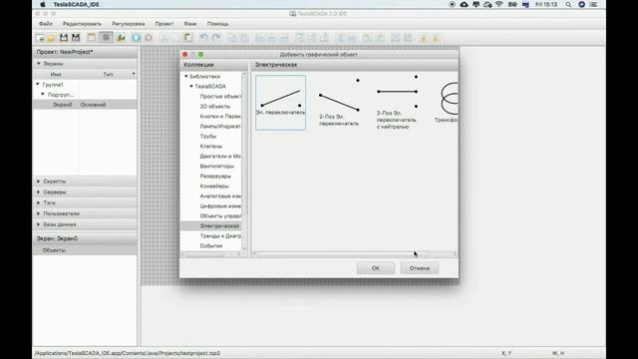638x359 pixels.
Task: Click vertical scrollbar of Коллекции tree
Action: coord(244,162)
